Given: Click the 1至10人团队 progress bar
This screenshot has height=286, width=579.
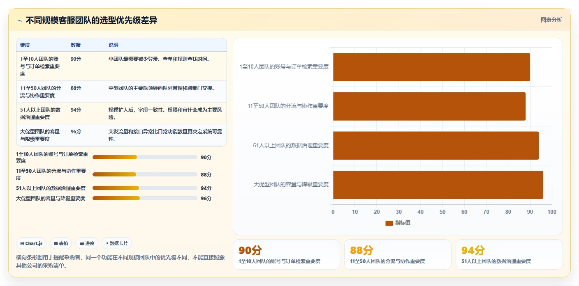Looking at the screenshot, I should (x=145, y=157).
